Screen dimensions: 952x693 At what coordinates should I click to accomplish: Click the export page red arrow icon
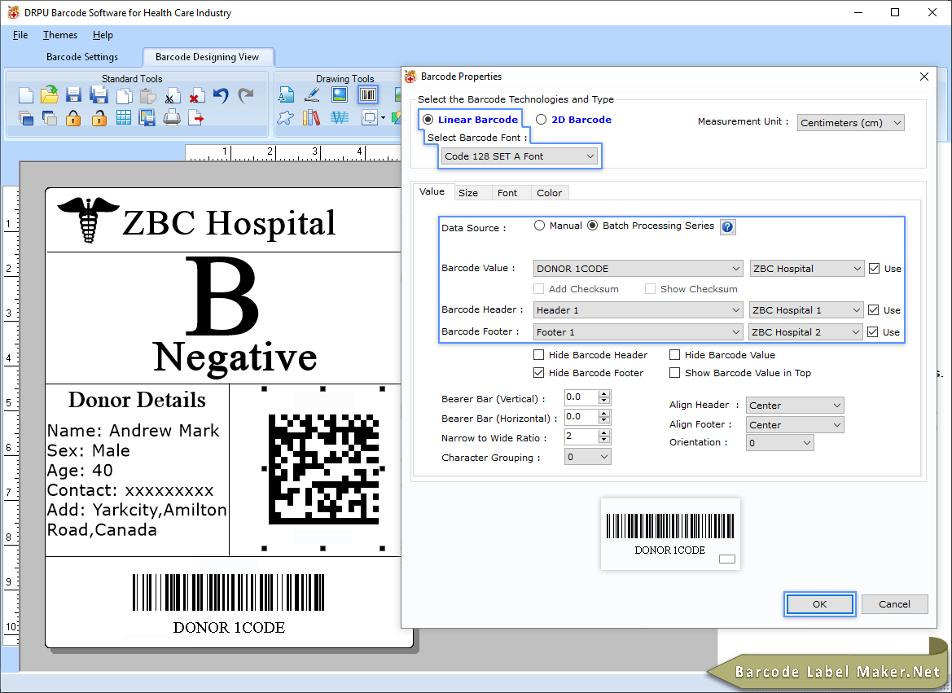point(196,118)
